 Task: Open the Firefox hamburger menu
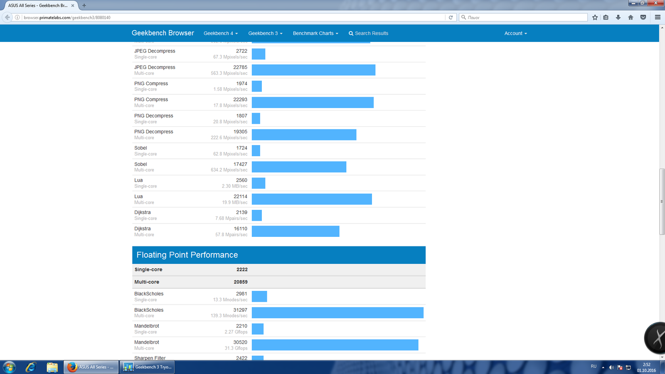(x=658, y=17)
